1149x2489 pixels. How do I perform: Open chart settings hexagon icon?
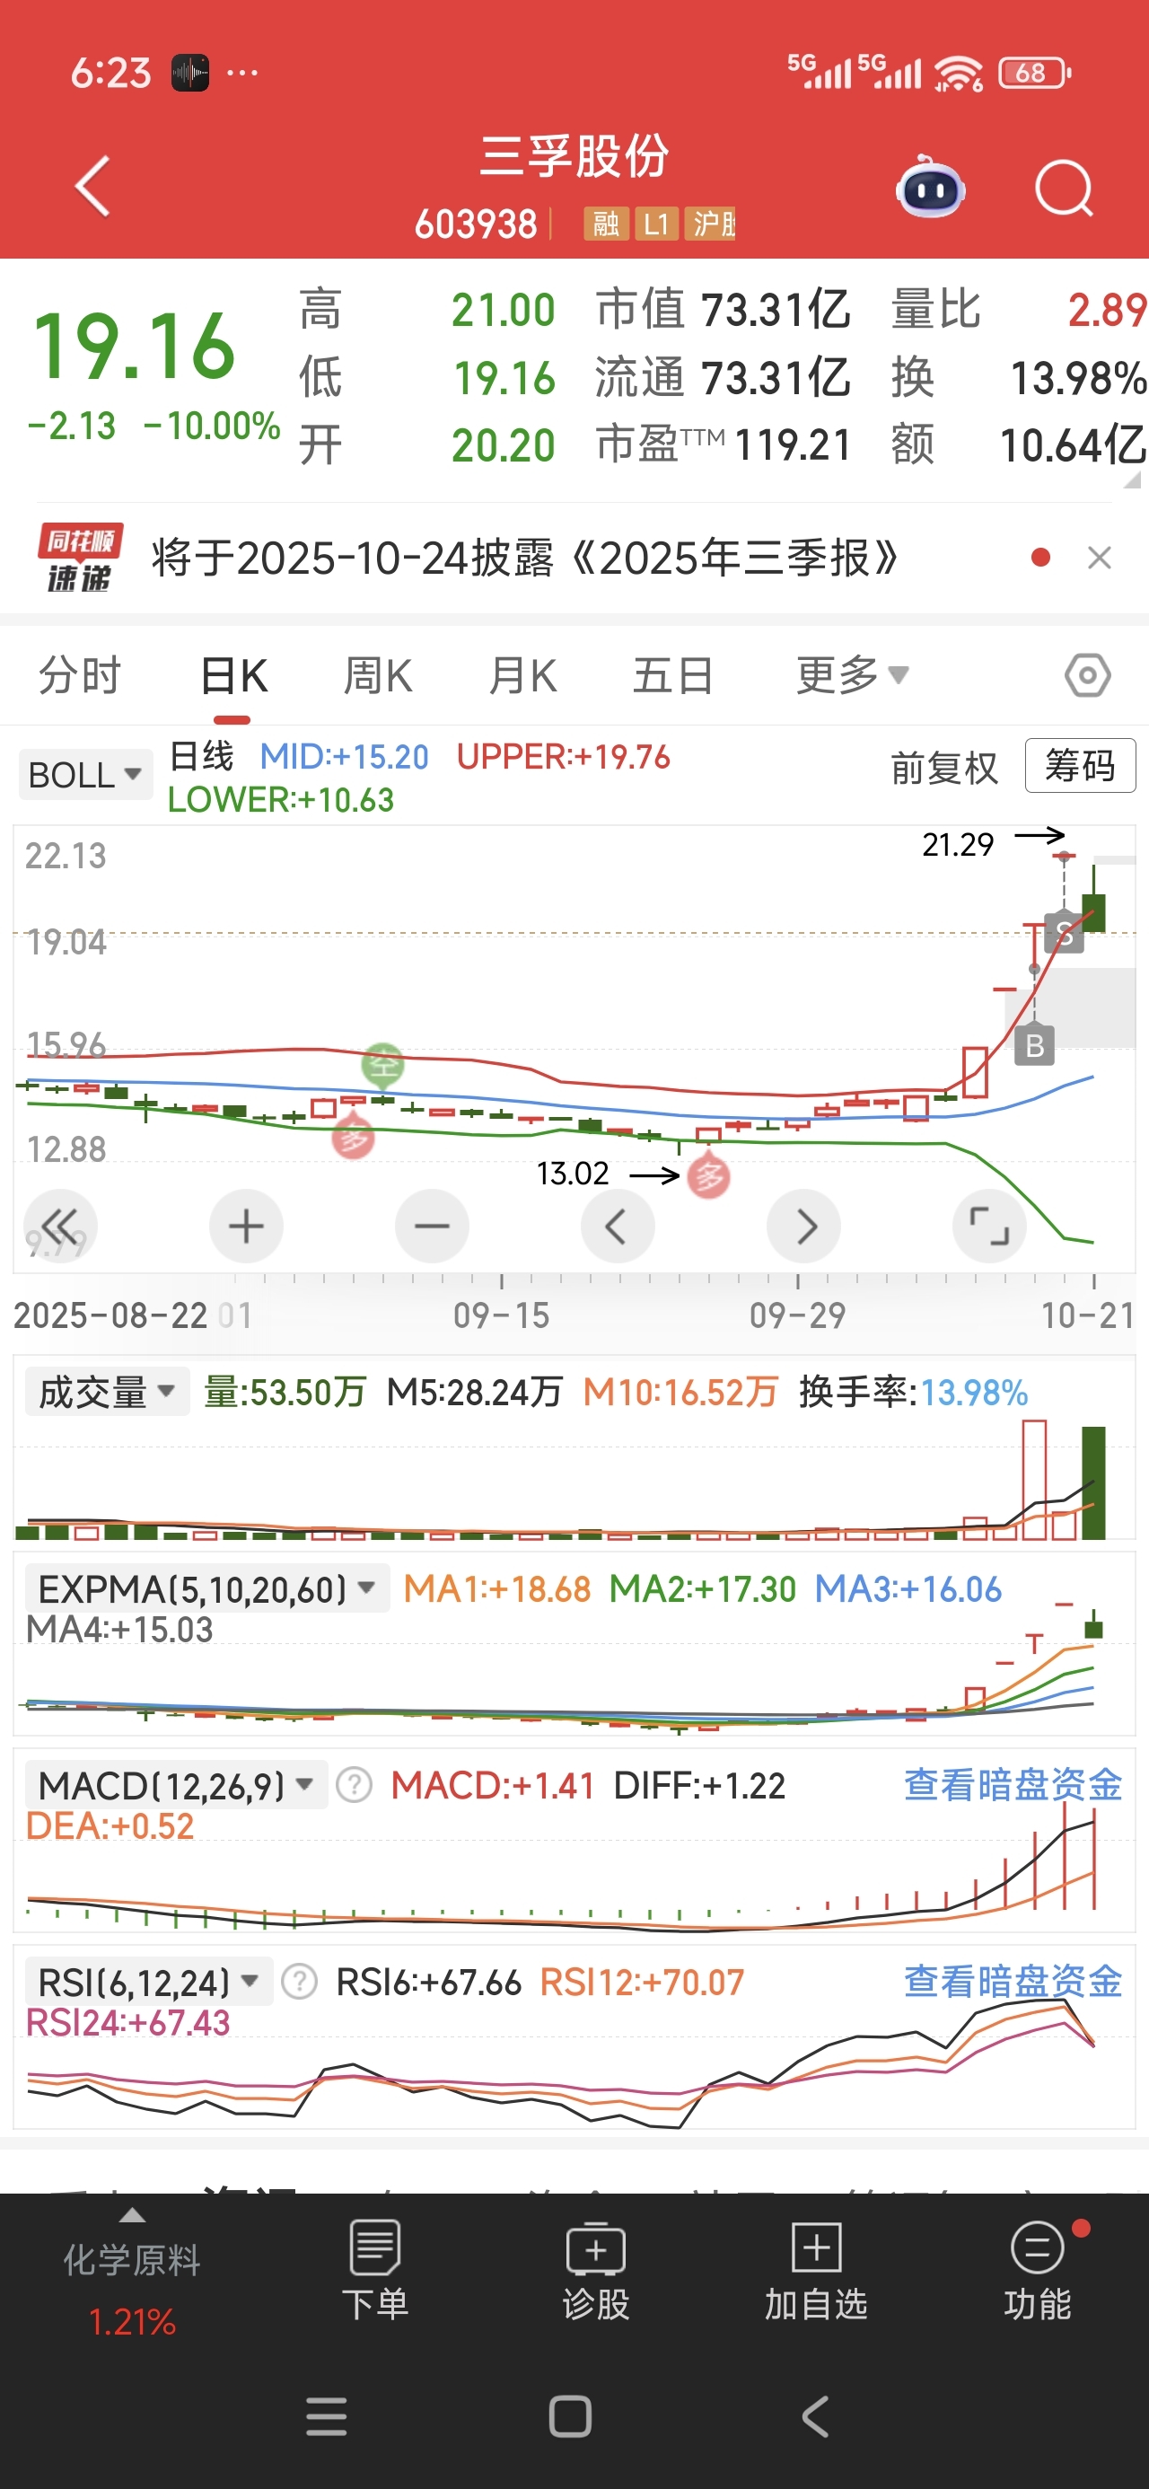[x=1087, y=675]
